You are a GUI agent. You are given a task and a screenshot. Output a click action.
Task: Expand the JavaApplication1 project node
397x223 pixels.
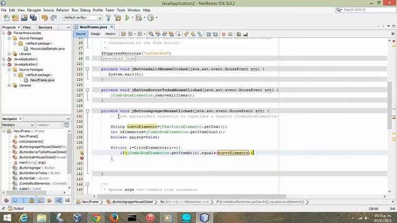tap(4, 59)
